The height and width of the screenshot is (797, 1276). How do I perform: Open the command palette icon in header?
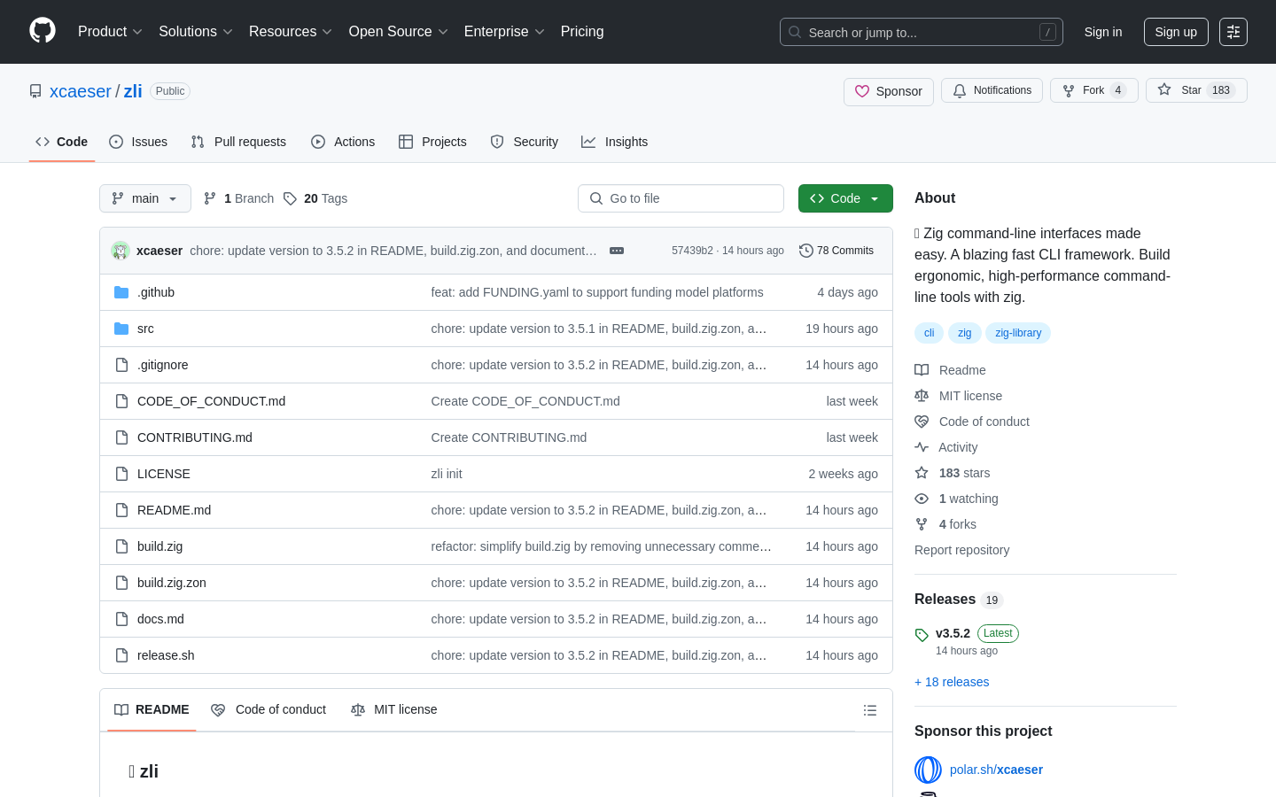pos(1233,32)
